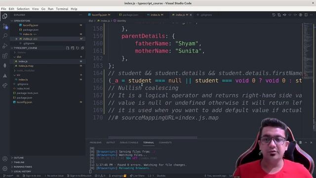Open the Go menu
The width and height of the screenshot is (316, 178).
pos(43,9)
